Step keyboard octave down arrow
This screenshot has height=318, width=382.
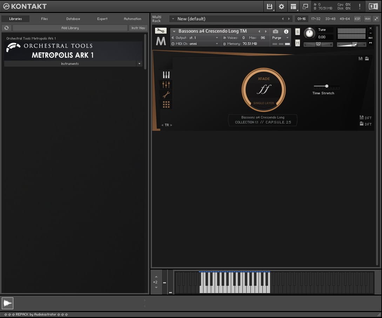click(x=156, y=287)
